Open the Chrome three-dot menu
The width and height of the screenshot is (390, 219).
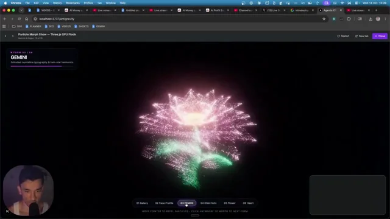pos(385,19)
